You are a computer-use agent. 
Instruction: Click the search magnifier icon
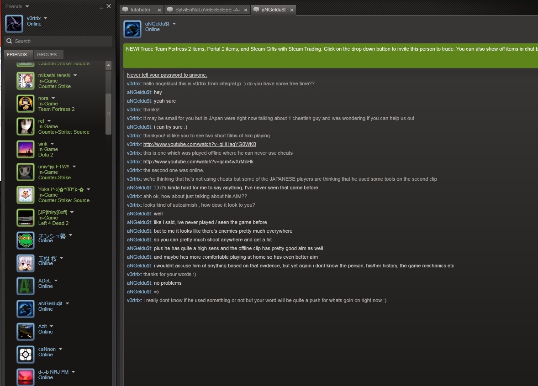[9, 41]
